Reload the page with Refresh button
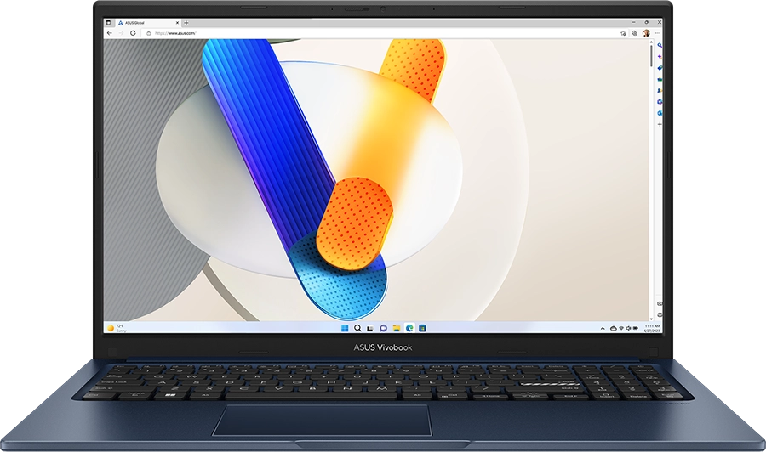Screen dimensions: 766x452 tap(133, 33)
